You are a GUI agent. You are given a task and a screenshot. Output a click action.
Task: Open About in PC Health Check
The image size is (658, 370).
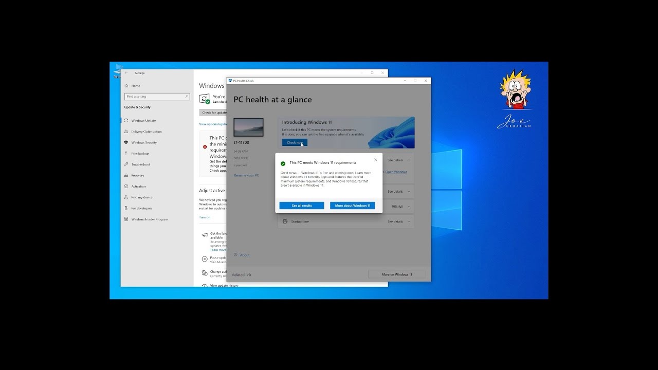click(x=245, y=255)
